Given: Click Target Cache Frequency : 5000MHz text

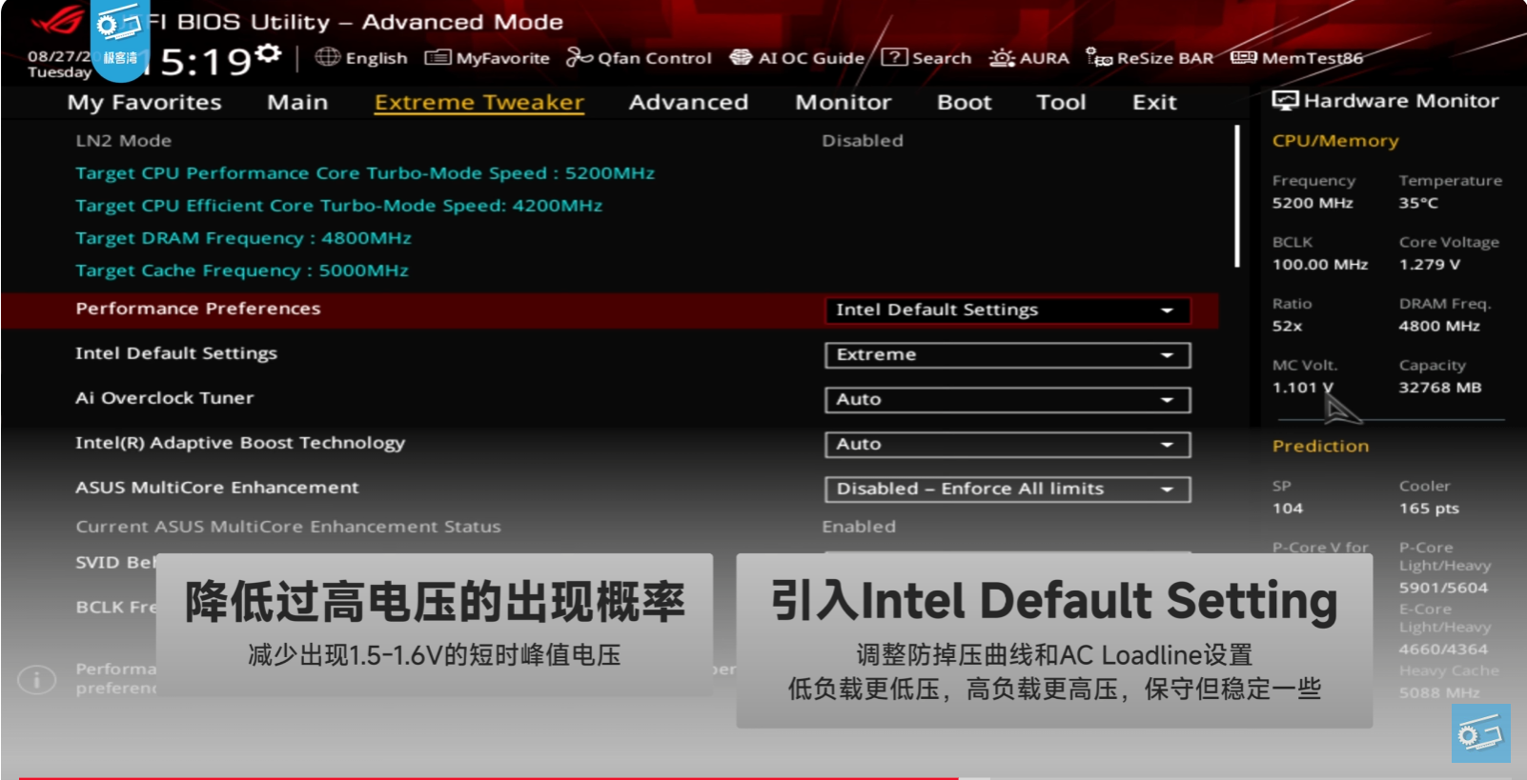Looking at the screenshot, I should point(242,270).
